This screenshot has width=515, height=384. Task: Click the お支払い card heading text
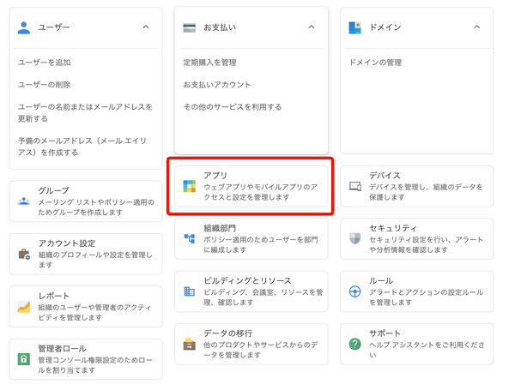pyautogui.click(x=220, y=27)
